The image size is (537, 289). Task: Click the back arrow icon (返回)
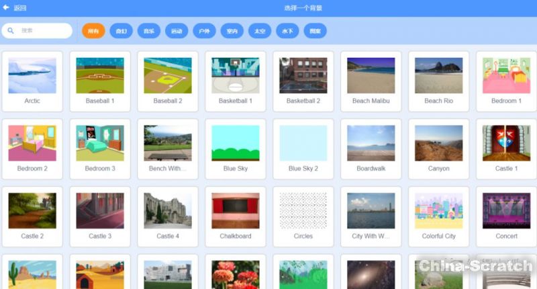point(7,8)
